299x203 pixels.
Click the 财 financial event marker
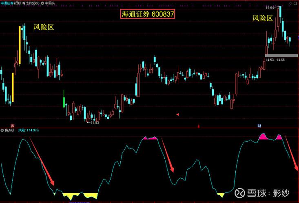point(259,125)
